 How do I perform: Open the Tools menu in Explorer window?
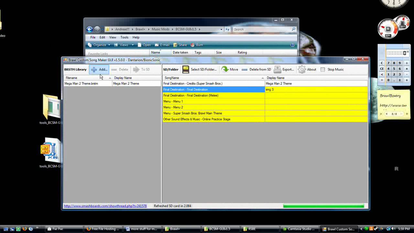pos(125,37)
